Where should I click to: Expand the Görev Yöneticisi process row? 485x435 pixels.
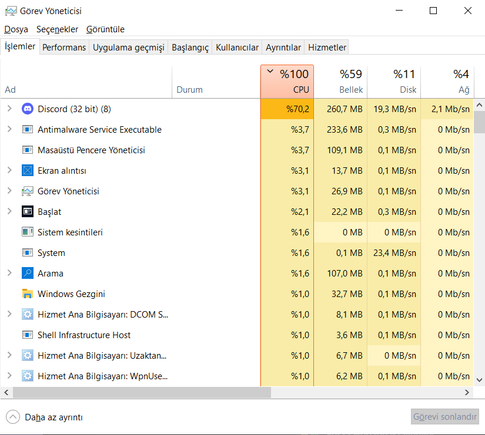click(9, 191)
